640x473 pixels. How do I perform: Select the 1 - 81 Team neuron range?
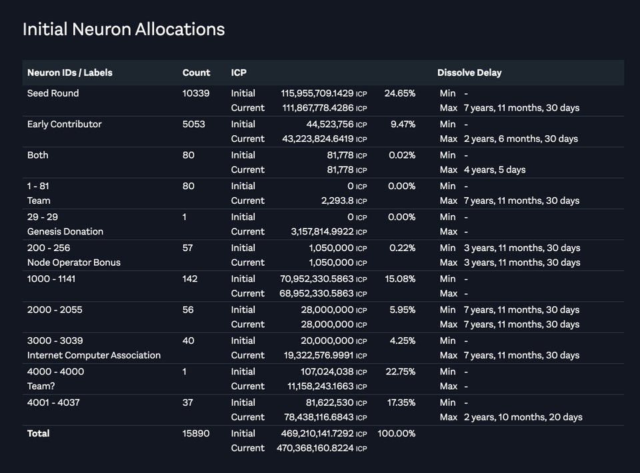pos(38,186)
